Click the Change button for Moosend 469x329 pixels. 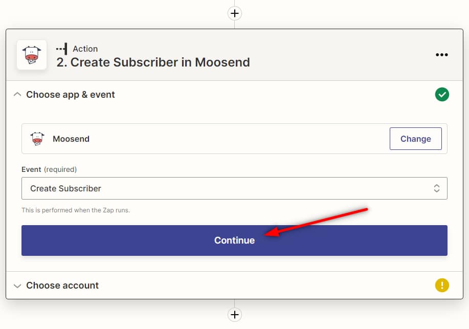coord(415,139)
